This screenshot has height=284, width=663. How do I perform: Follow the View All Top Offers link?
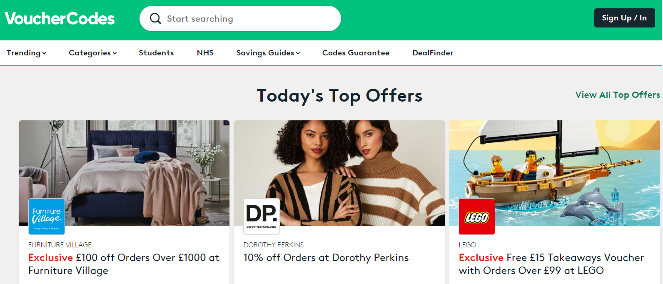coord(617,95)
